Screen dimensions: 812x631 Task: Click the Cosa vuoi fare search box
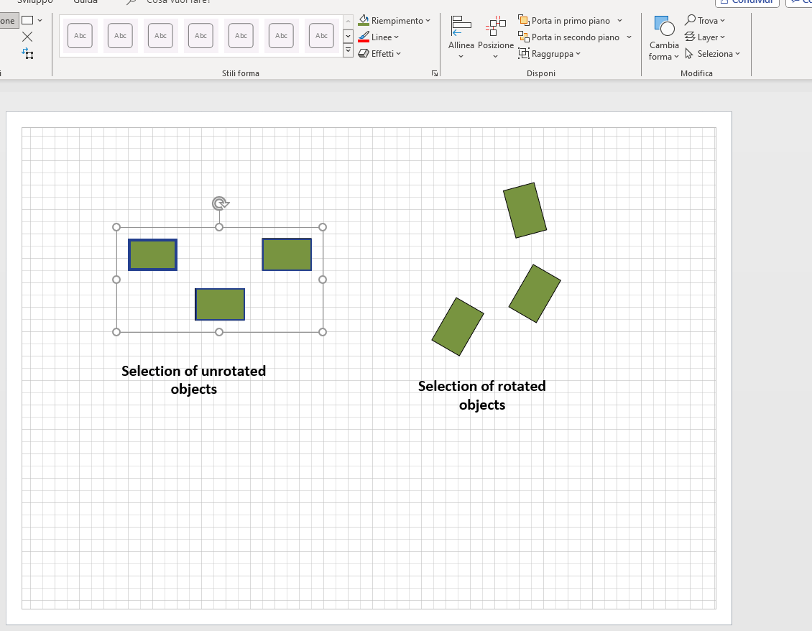(x=178, y=1)
